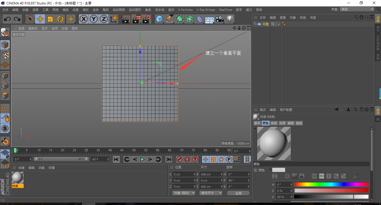Toggle parameter keyframe recording P button

click(229, 159)
